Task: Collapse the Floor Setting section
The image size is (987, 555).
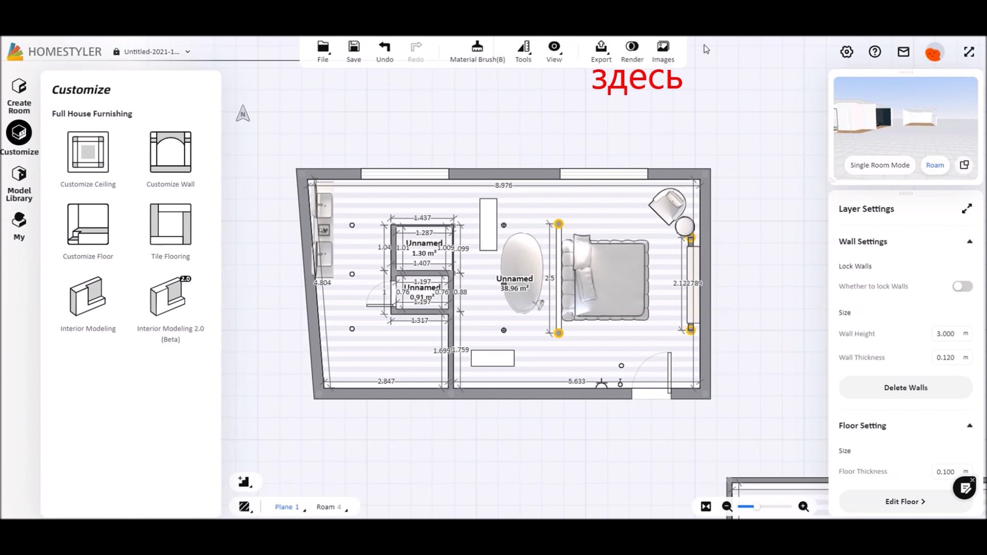Action: click(x=971, y=425)
